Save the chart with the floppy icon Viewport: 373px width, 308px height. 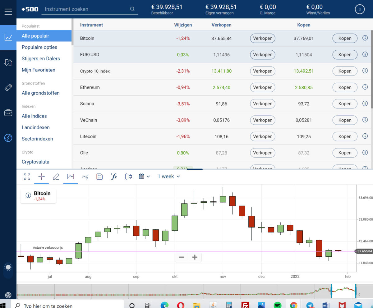(x=99, y=177)
